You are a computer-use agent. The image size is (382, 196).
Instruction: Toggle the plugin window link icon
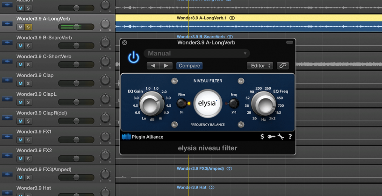point(283,66)
